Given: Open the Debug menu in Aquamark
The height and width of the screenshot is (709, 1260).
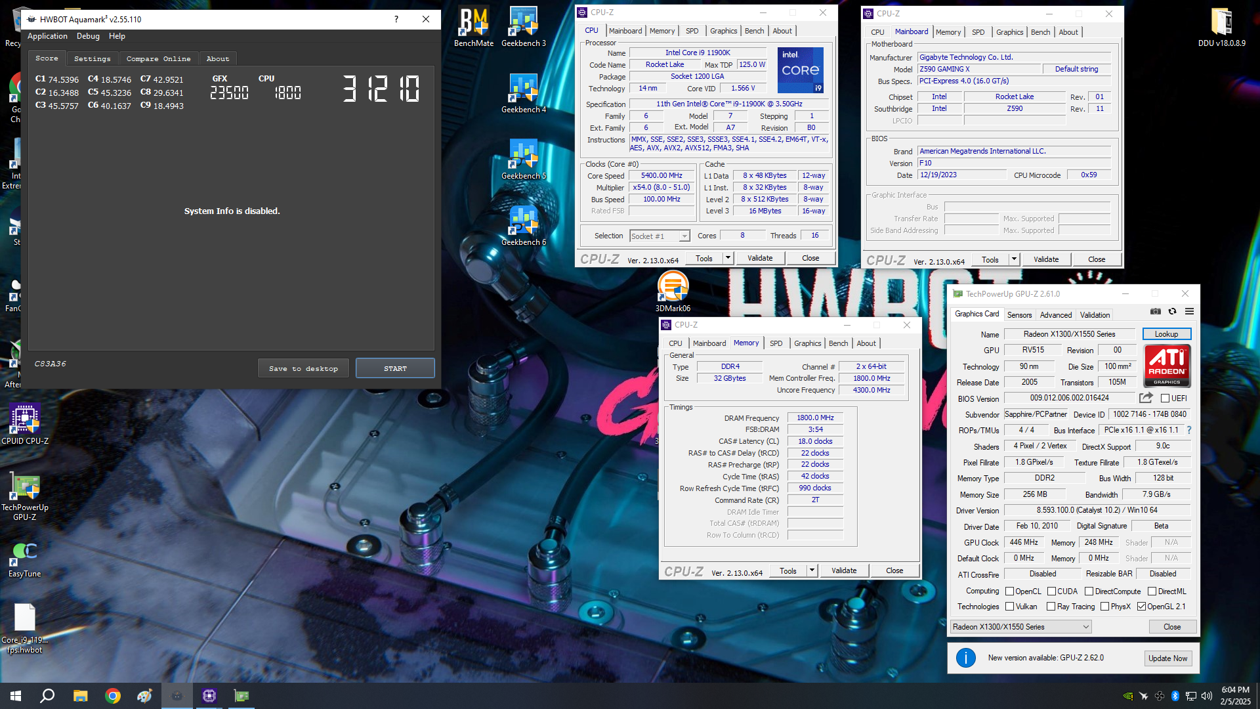Looking at the screenshot, I should pos(88,36).
